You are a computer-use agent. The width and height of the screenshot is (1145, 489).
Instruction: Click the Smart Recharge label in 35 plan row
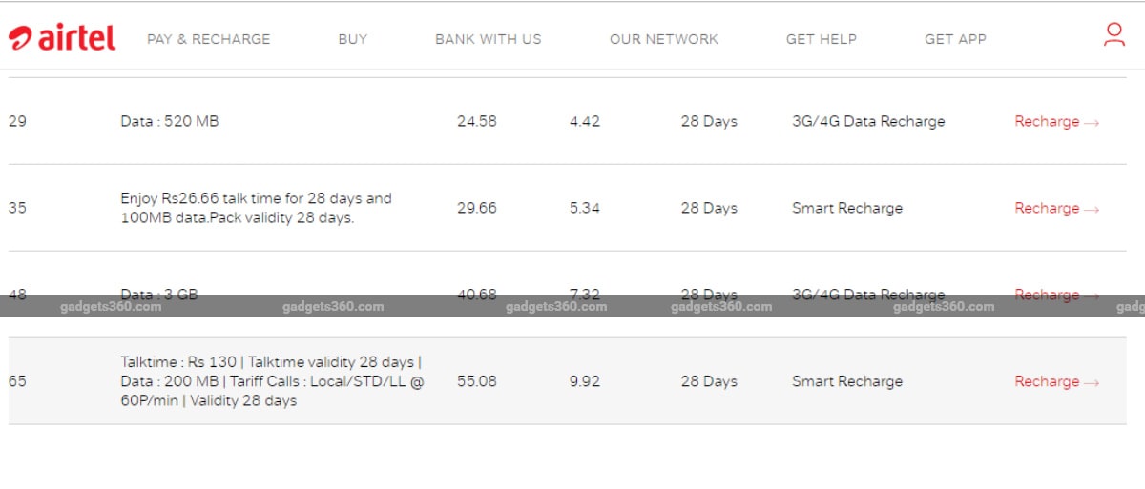coord(846,209)
